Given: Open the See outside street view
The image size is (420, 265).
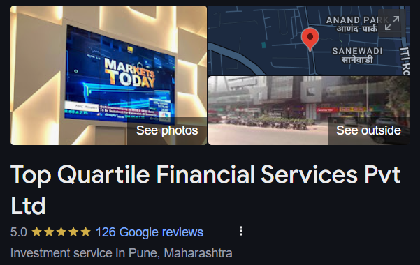Looking at the screenshot, I should point(368,131).
